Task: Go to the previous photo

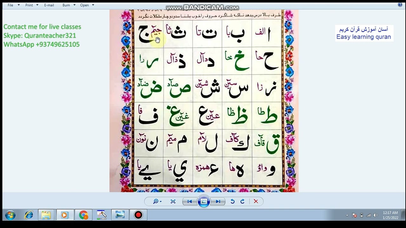Action: tap(190, 201)
